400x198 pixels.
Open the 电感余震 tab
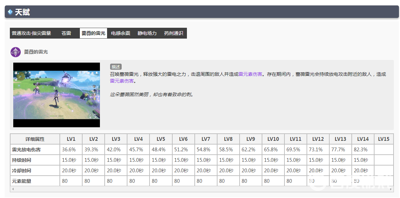[121, 33]
